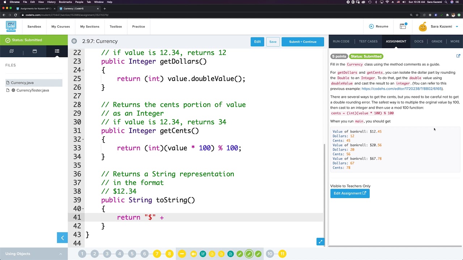463x260 pixels.
Task: Open My Courses in top navigation
Action: point(60,26)
